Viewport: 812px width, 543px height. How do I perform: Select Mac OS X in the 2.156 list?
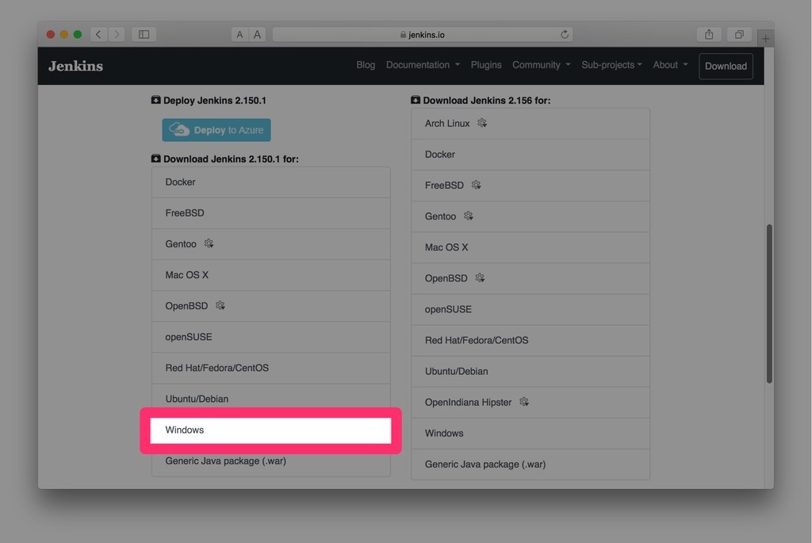click(530, 248)
